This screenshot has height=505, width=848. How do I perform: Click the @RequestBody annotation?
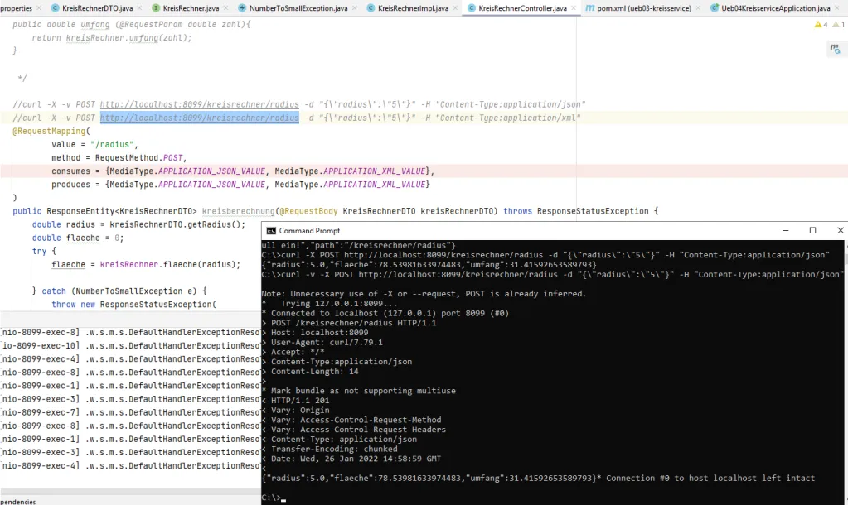309,211
